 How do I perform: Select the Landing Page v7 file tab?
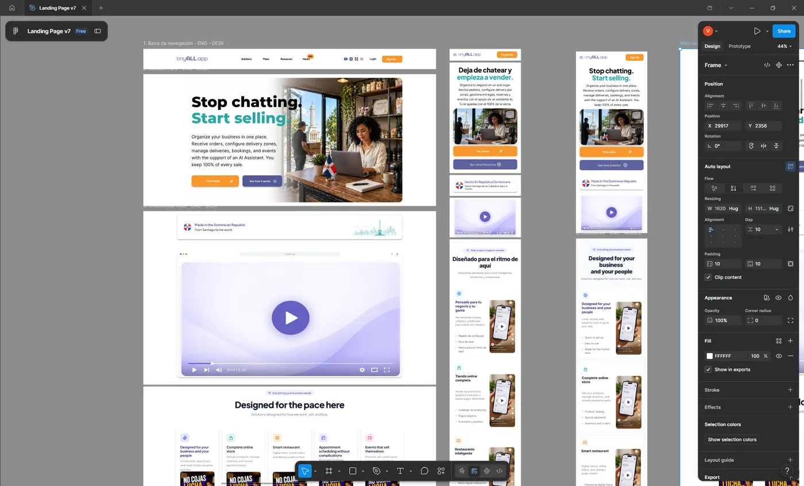[x=57, y=8]
